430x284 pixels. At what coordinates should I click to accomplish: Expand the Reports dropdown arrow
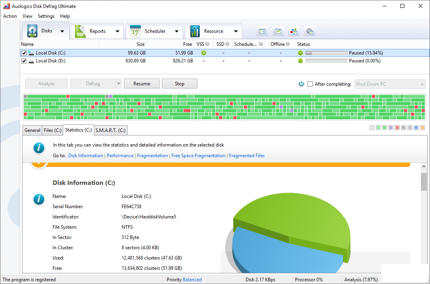[x=117, y=31]
